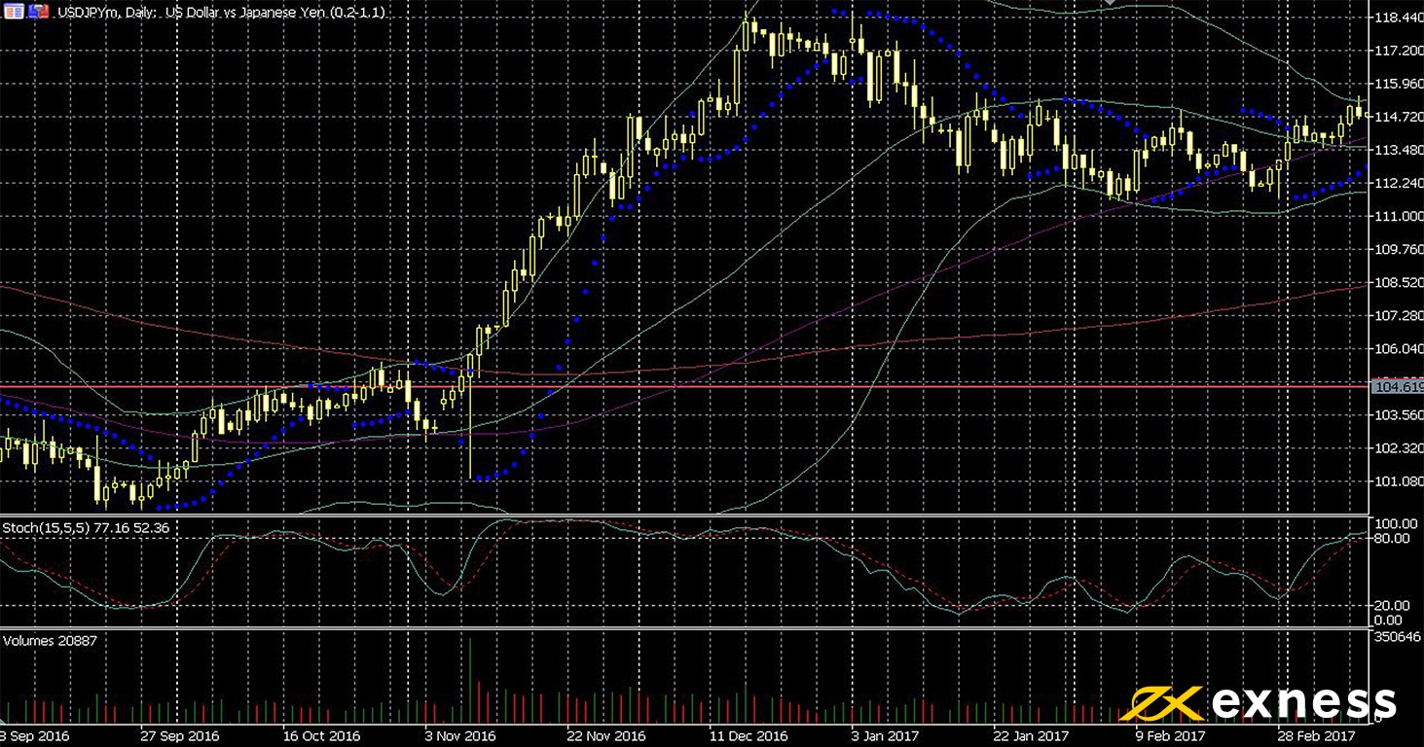Click the 3 Nov 2016 date marker
The height and width of the screenshot is (747, 1424).
(461, 737)
